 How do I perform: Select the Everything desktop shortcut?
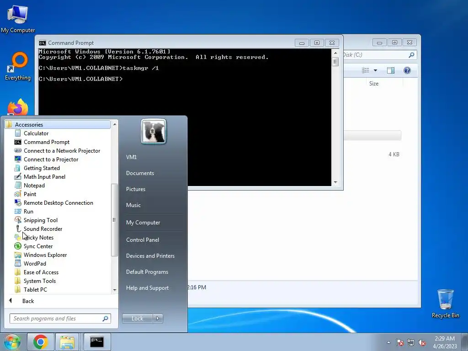pyautogui.click(x=18, y=66)
